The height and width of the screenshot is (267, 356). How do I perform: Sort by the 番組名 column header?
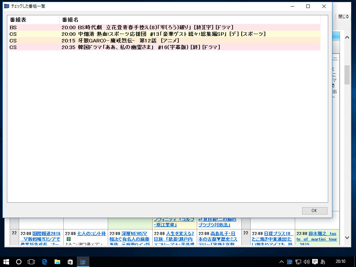[x=190, y=20]
